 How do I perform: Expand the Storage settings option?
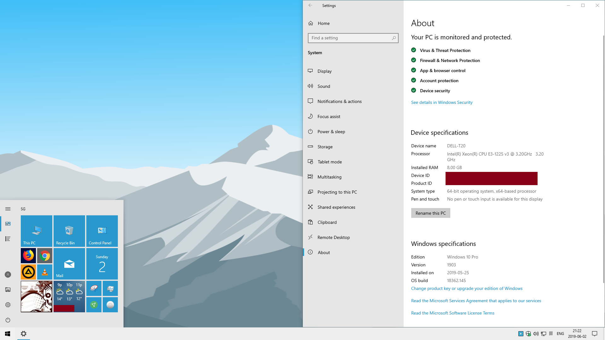click(325, 146)
